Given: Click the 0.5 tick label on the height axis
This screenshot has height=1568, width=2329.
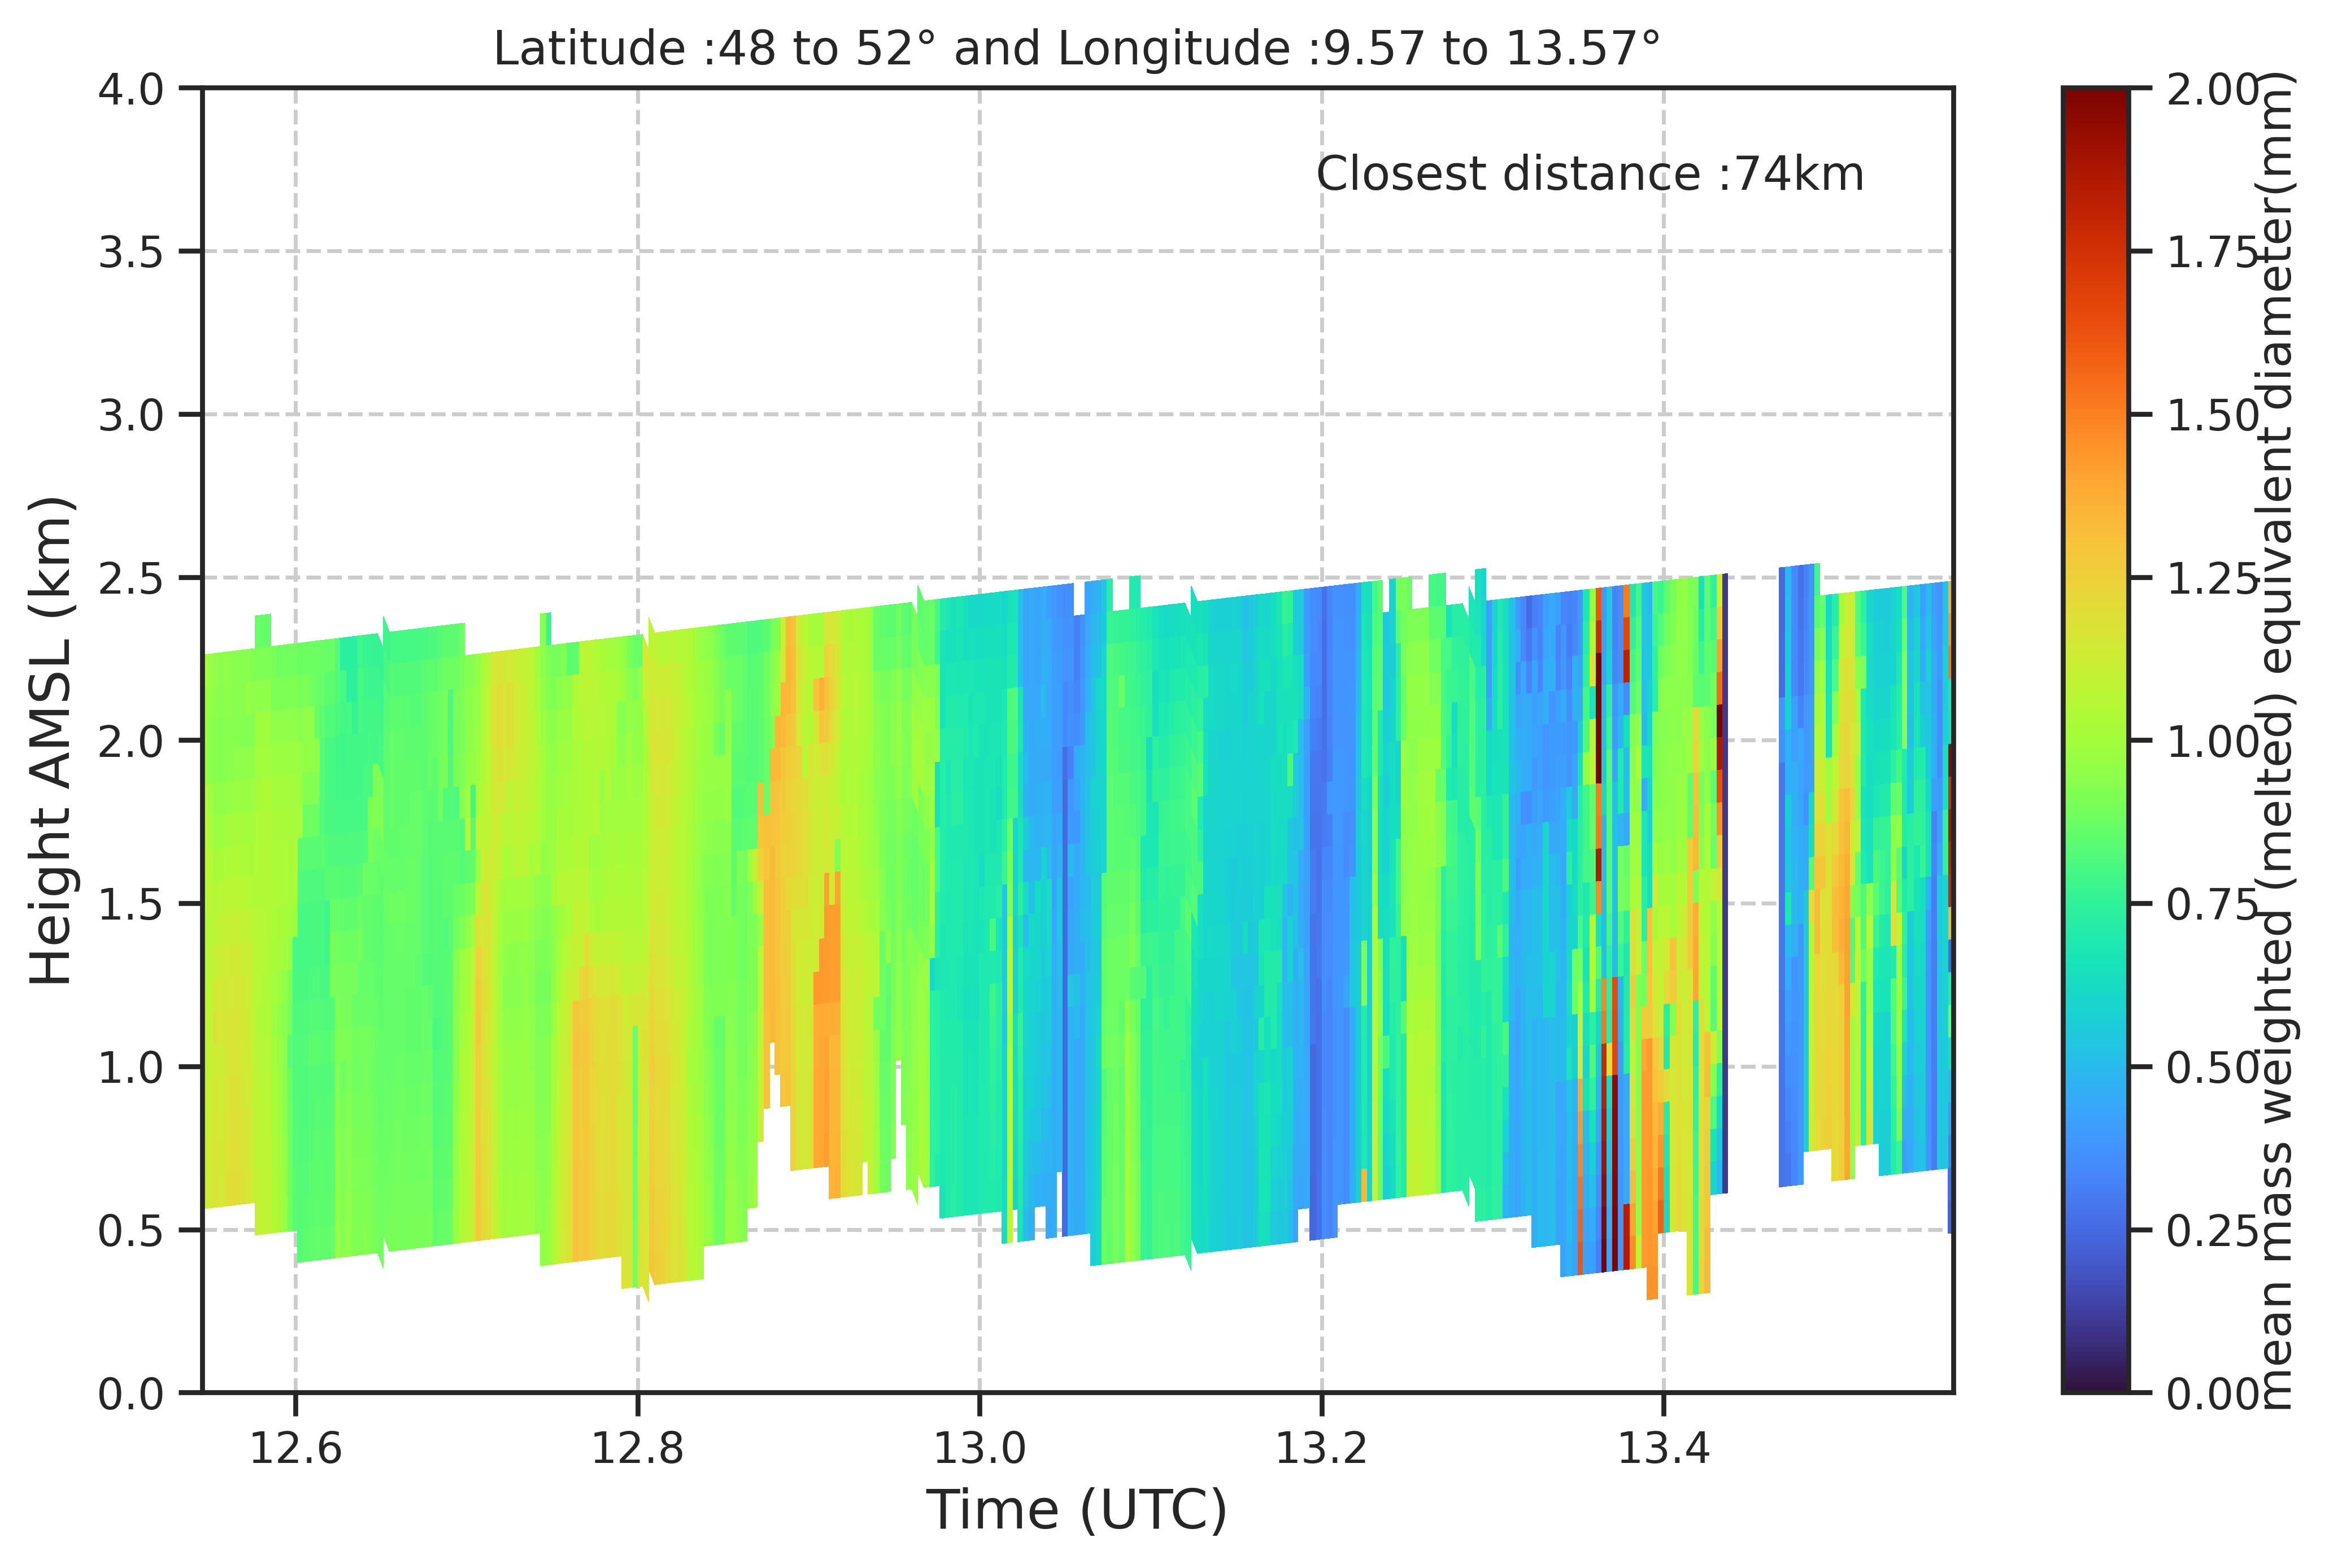Looking at the screenshot, I should point(131,1230).
